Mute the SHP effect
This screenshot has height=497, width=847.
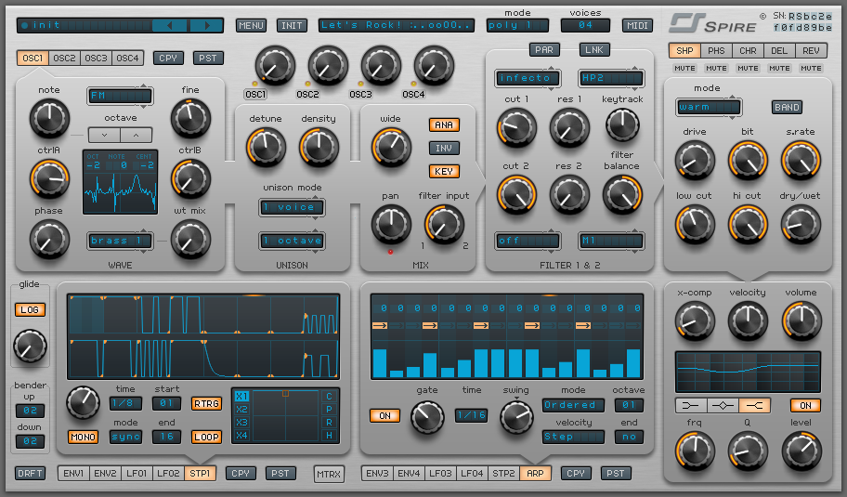point(684,68)
